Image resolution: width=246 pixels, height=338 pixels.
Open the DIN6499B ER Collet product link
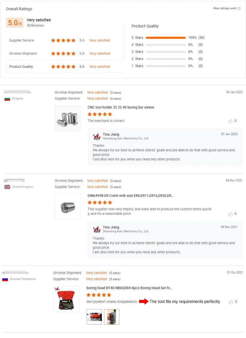point(131,196)
